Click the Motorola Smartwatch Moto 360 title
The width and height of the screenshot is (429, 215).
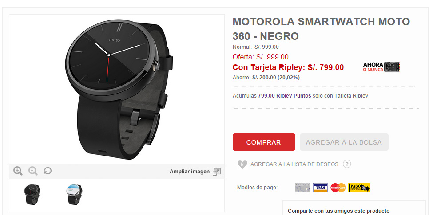[x=321, y=29]
